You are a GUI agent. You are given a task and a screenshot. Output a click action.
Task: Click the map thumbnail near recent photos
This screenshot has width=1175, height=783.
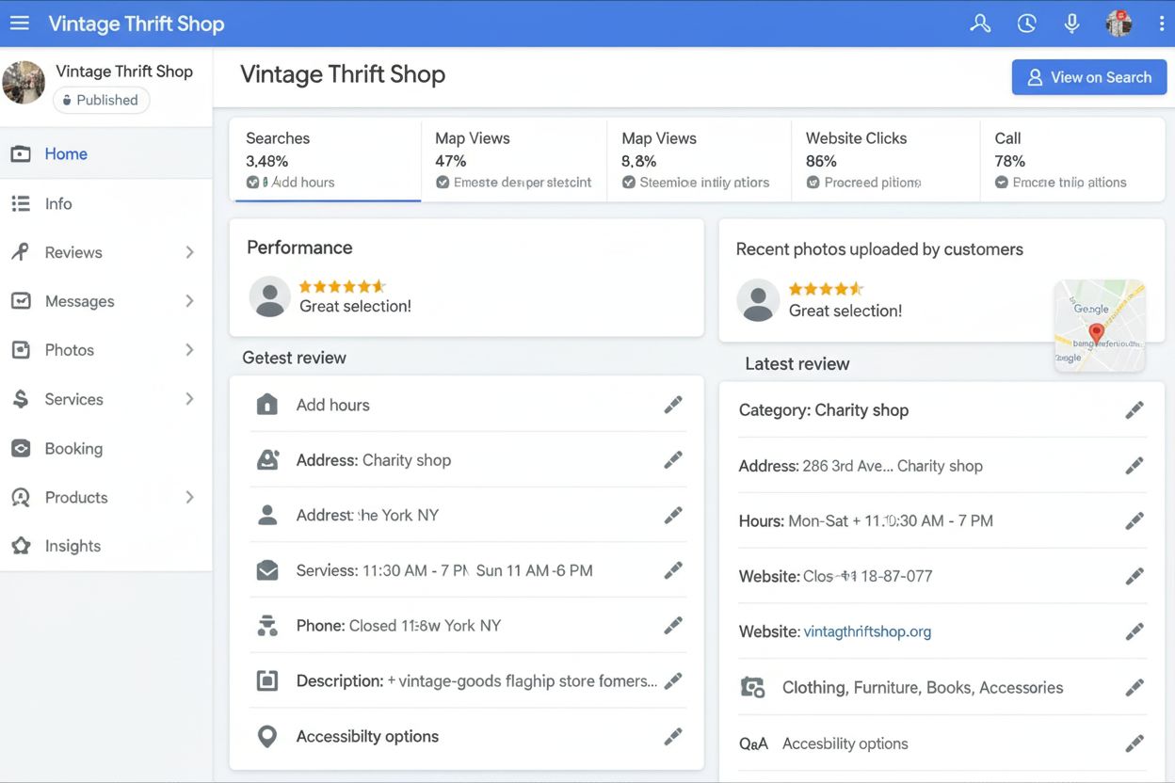tap(1099, 325)
